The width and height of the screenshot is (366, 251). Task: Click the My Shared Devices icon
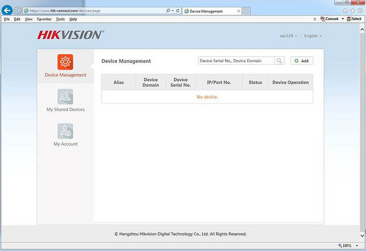click(65, 96)
